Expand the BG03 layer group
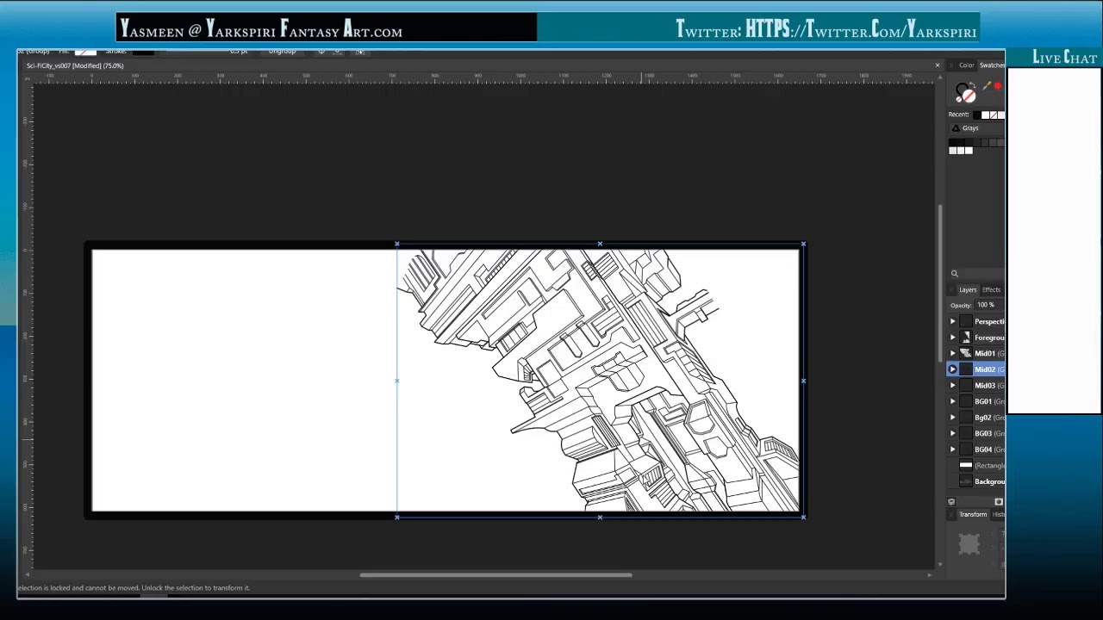The width and height of the screenshot is (1103, 620). (x=953, y=433)
